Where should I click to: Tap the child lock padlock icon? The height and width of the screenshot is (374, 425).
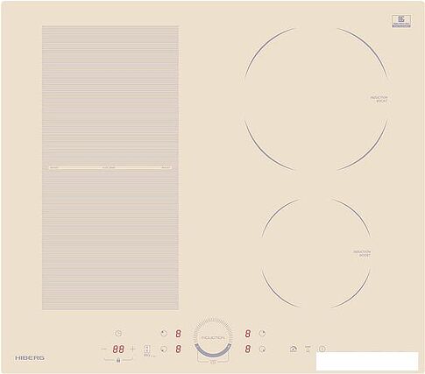(x=118, y=360)
